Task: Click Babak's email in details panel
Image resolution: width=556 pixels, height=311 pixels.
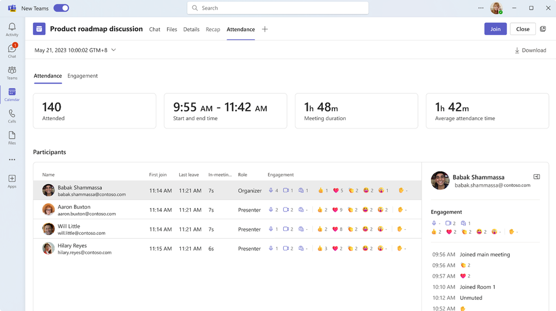Action: pyautogui.click(x=493, y=185)
